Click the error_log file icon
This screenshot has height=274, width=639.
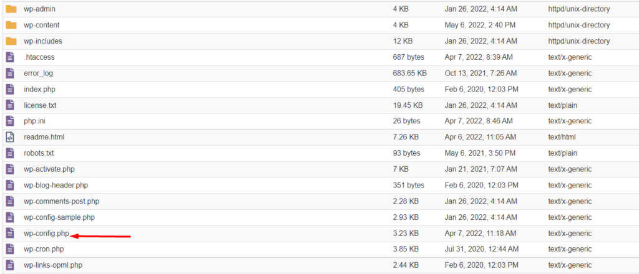coord(9,73)
